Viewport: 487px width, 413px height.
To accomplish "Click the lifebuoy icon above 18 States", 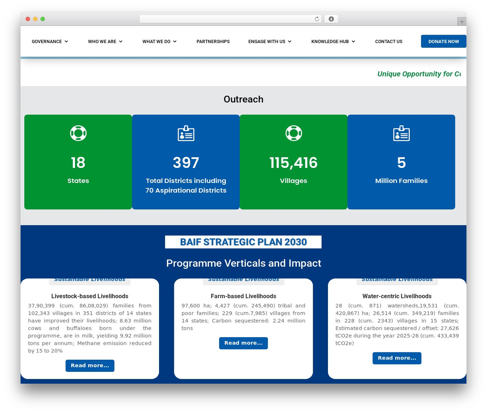I will click(78, 133).
